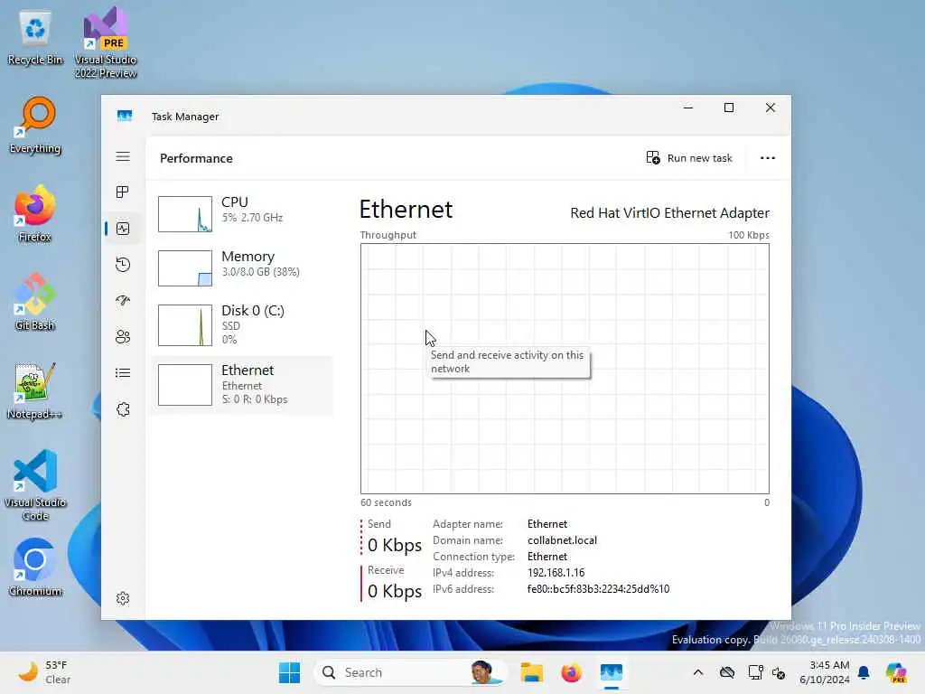
Task: Click the notification bell icon
Action: 864,672
